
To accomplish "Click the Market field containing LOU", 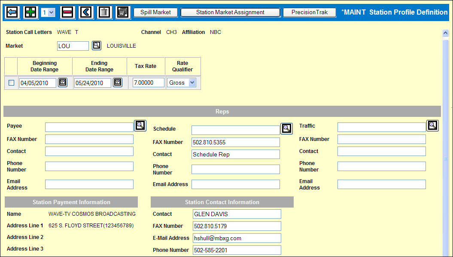I will (73, 46).
